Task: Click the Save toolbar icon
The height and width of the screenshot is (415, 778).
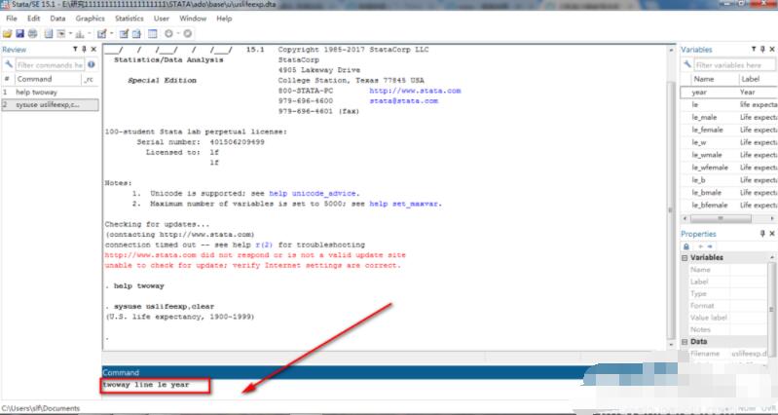Action: pyautogui.click(x=19, y=34)
